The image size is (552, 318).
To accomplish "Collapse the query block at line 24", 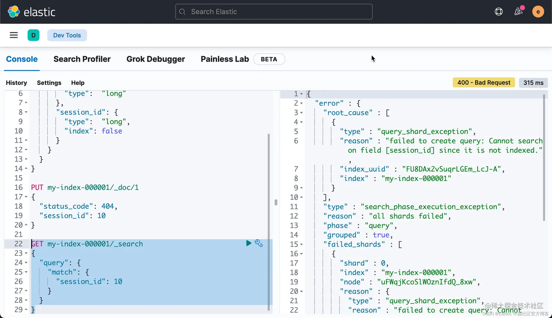I will pyautogui.click(x=26, y=263).
